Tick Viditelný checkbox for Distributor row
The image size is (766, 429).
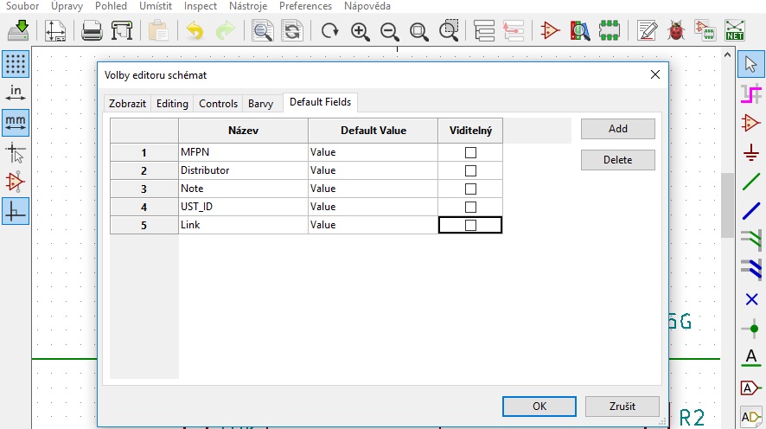tap(470, 170)
